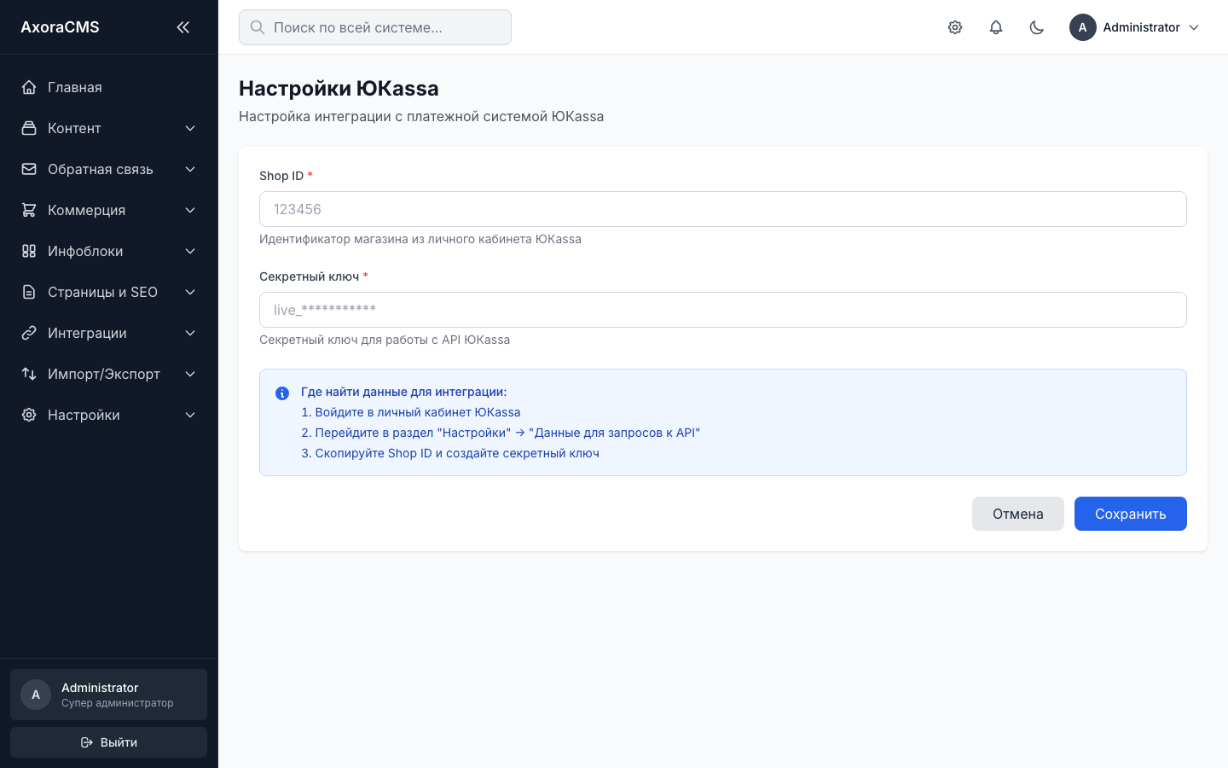Open the Интеграции menu item
Viewport: 1228px width, 768px height.
click(x=109, y=333)
